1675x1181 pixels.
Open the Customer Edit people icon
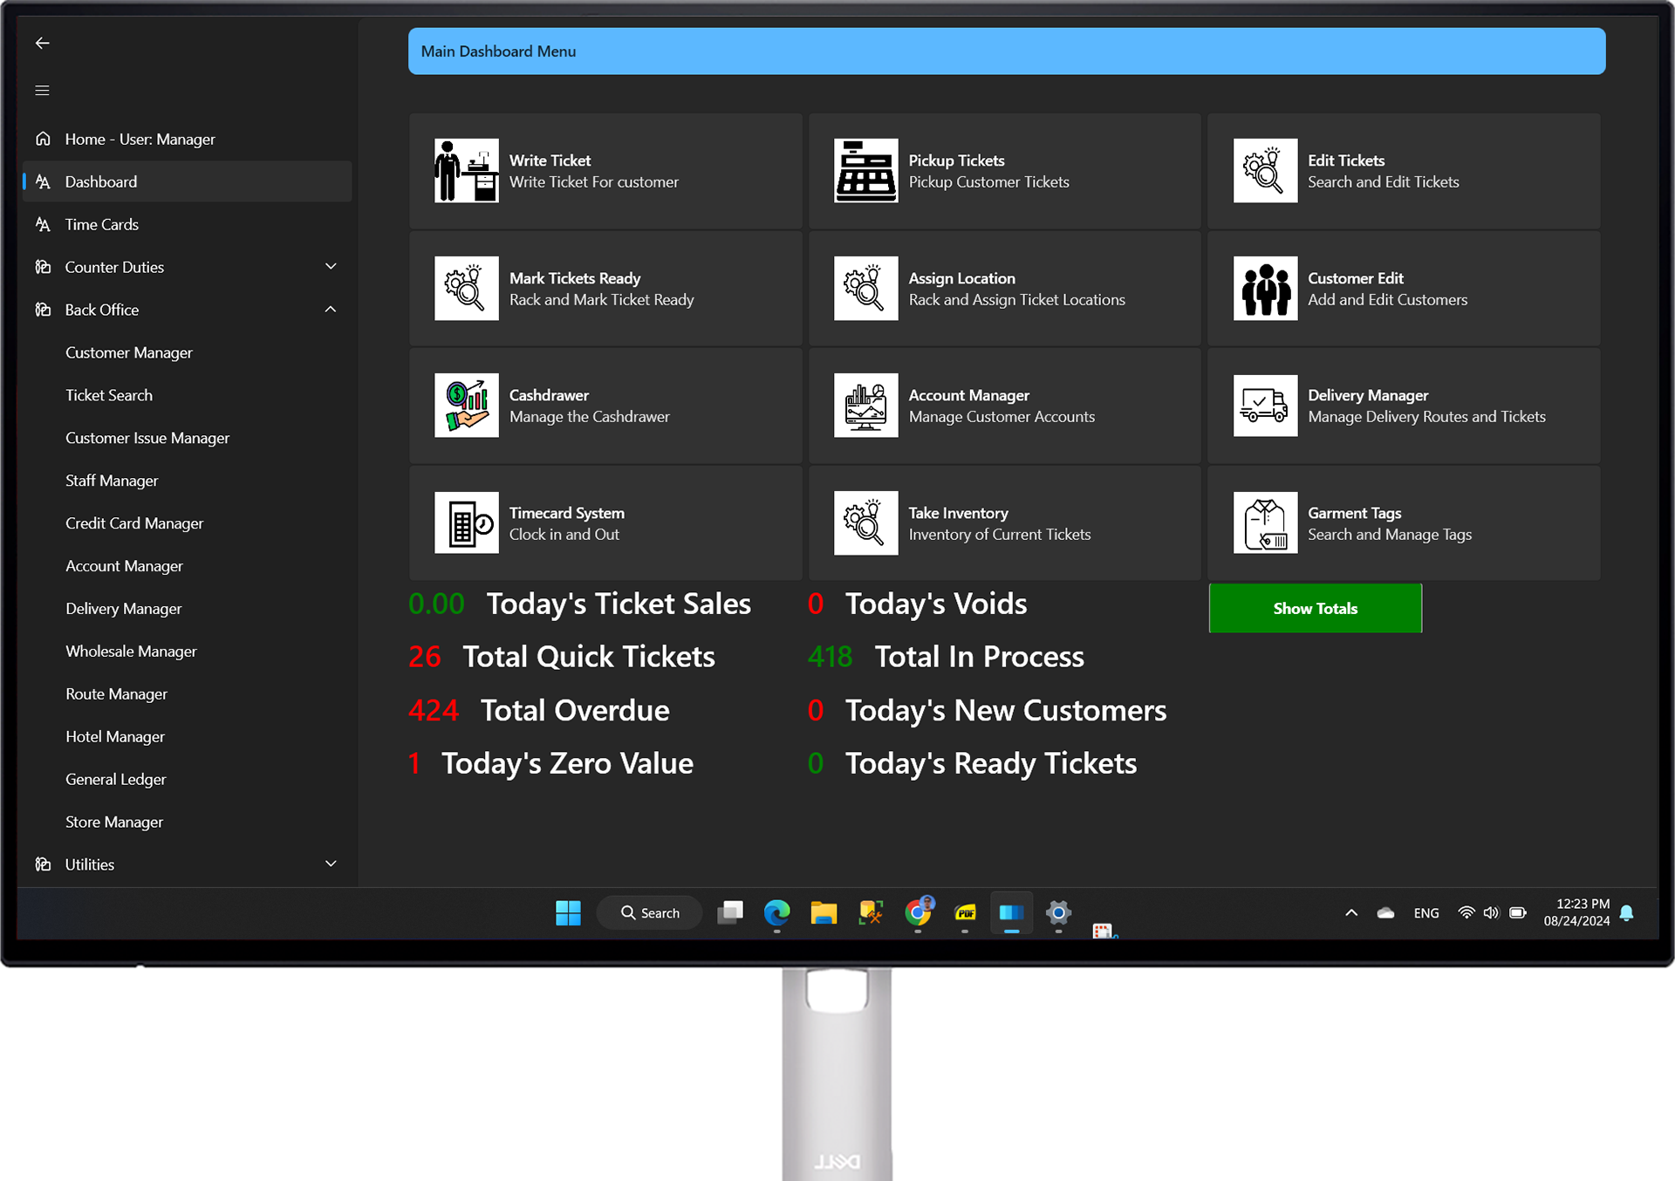[1265, 289]
